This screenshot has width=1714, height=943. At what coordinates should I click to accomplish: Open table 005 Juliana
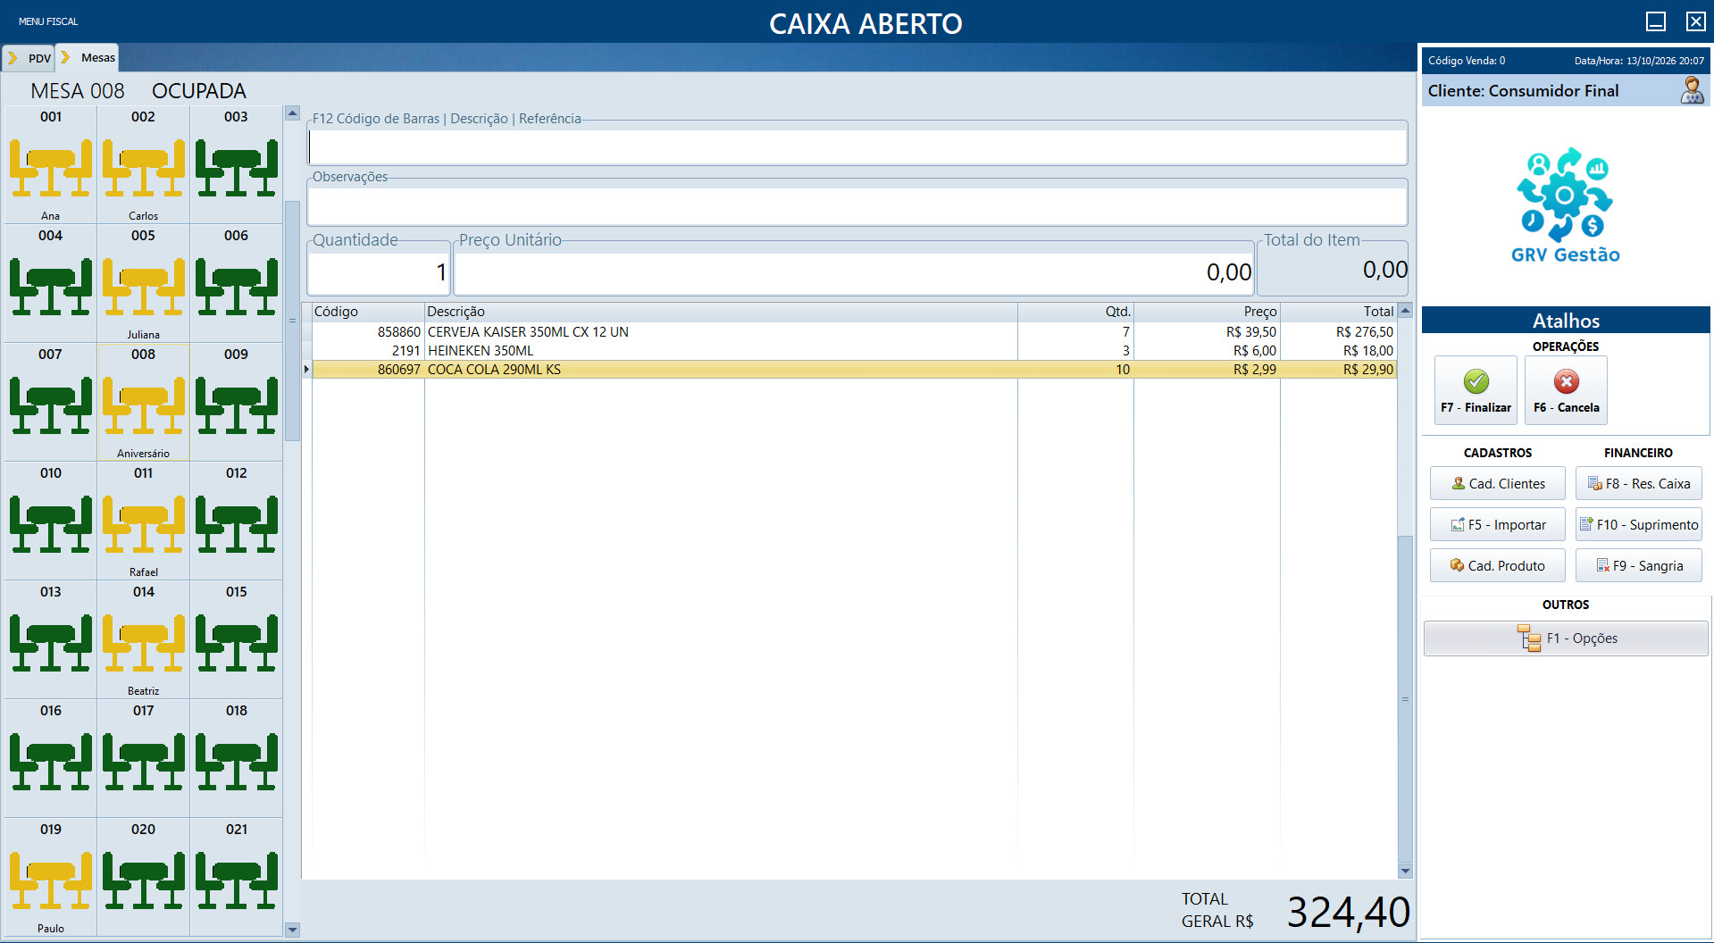pos(143,285)
